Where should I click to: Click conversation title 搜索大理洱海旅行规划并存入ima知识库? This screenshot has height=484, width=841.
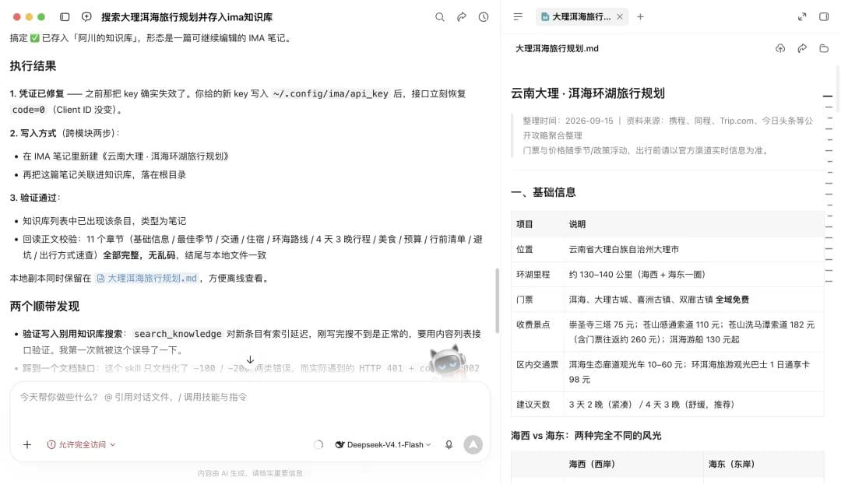[x=187, y=17]
